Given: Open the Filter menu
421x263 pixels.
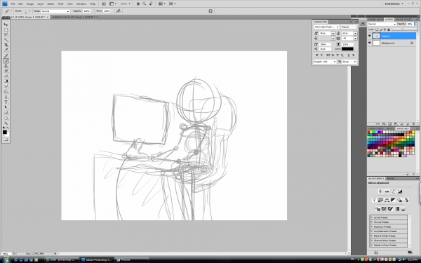Looking at the screenshot, I should [x=60, y=4].
